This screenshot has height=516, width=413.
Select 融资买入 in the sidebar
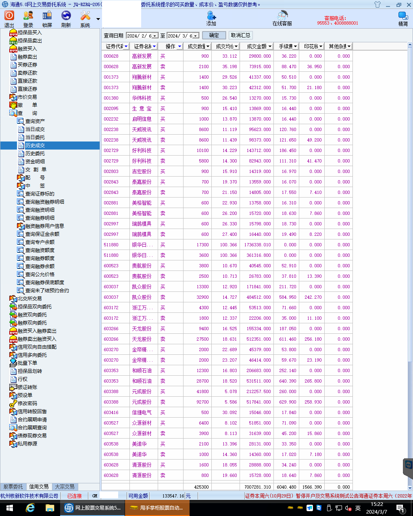pos(27,48)
